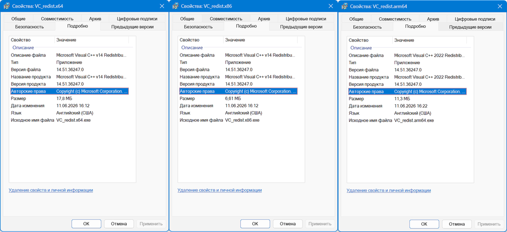Click installer icon in VC_redist.x86 title bar
Viewport: 507px width, 232px height.
point(175,6)
